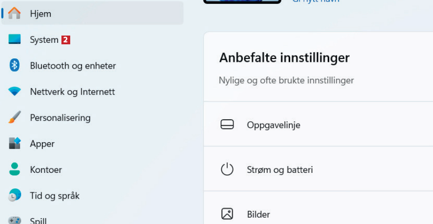The height and width of the screenshot is (224, 433).
Task: Open Bilder recommended setting
Action: click(258, 214)
